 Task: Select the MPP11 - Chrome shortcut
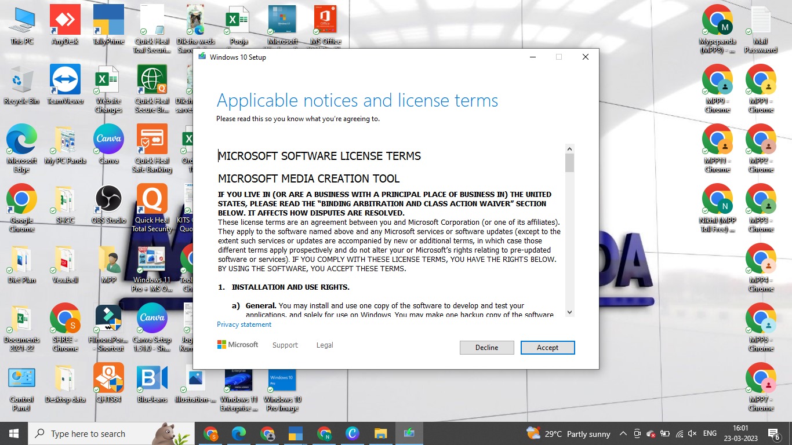point(717,149)
